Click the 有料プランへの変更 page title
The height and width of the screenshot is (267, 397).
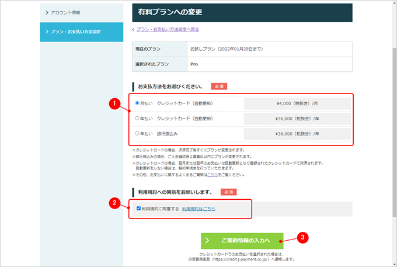[x=170, y=12]
